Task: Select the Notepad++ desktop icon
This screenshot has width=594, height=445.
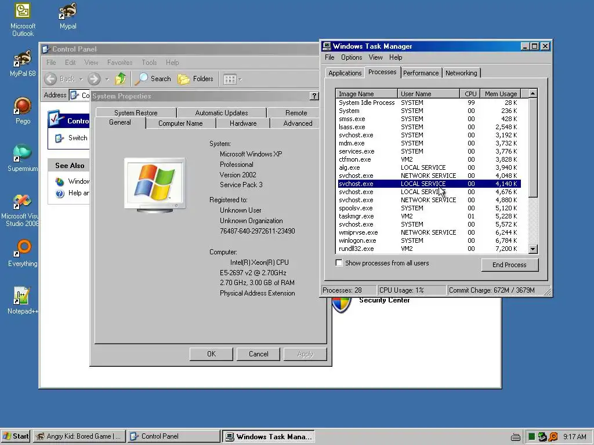Action: [23, 301]
